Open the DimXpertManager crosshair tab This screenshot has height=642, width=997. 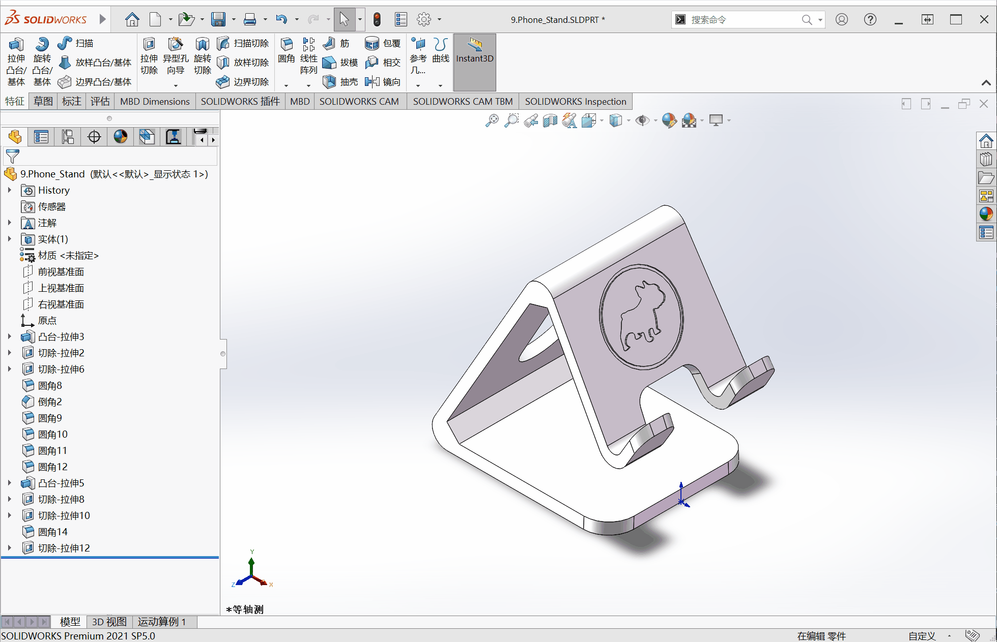click(94, 137)
